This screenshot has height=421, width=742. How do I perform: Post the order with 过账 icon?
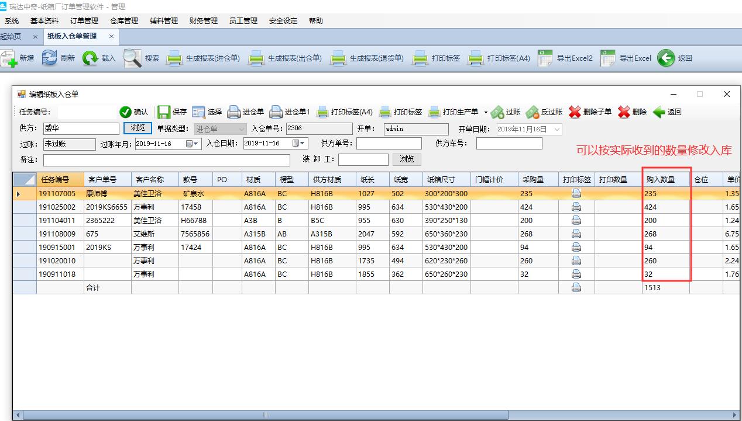pos(497,112)
